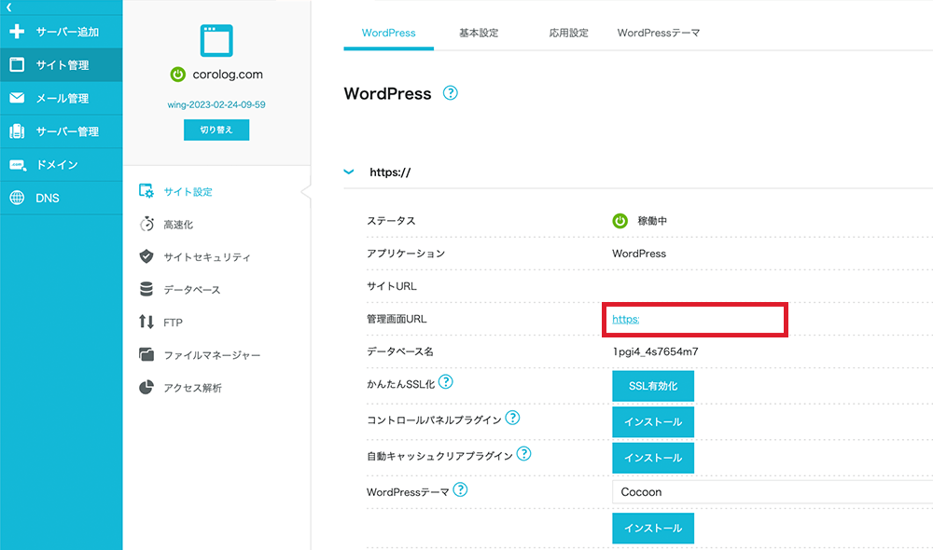Switch to the 基本設定 tab
Viewport: 933px width, 550px height.
tap(479, 33)
